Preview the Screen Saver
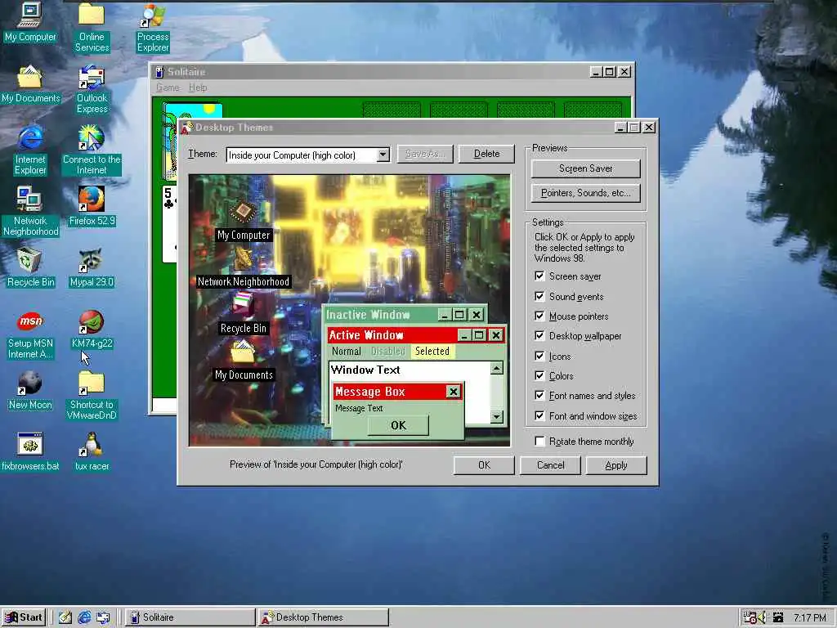 [x=585, y=168]
